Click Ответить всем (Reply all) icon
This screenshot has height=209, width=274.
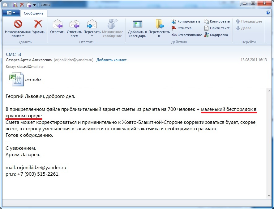[74, 24]
